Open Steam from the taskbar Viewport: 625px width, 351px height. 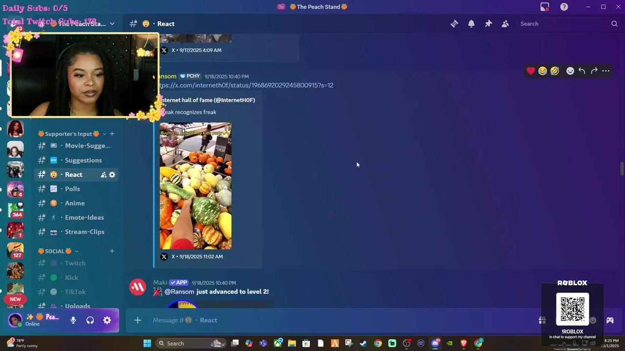coord(363,343)
